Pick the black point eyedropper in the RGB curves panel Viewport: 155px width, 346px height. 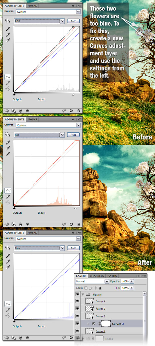[x=8, y=29]
